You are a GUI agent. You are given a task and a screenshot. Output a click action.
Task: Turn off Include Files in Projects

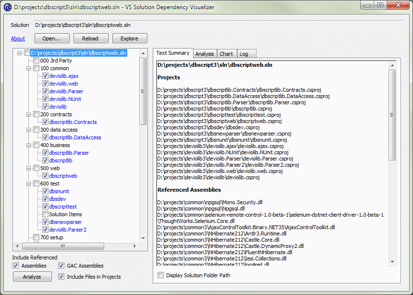tap(61, 277)
